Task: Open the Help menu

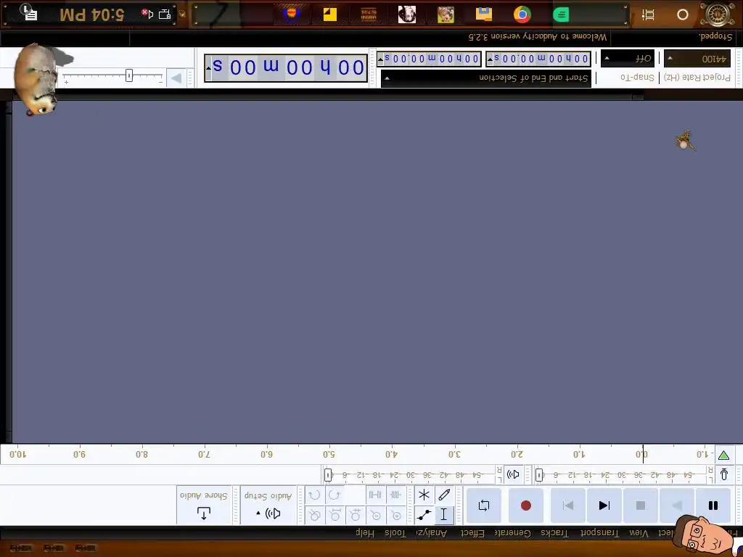Action: [x=365, y=533]
